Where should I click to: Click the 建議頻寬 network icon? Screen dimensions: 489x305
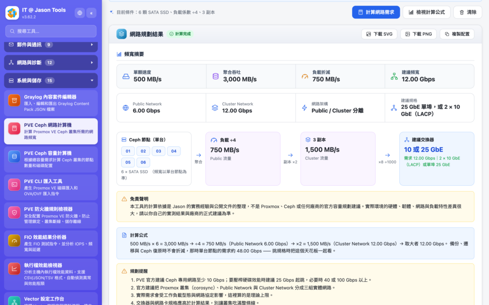394,76
